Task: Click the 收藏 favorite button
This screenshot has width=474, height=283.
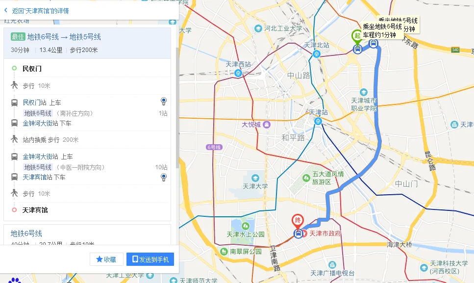Action: coord(106,259)
